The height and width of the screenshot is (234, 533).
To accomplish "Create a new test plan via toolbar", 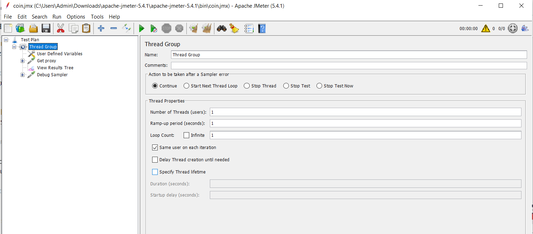I will point(8,28).
